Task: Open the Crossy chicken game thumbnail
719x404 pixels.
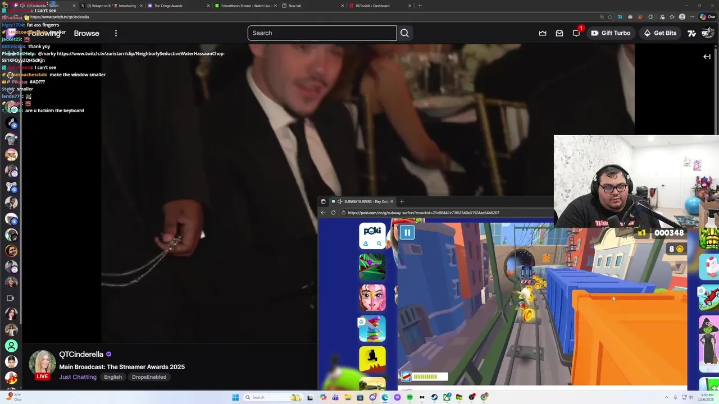Action: (708, 266)
